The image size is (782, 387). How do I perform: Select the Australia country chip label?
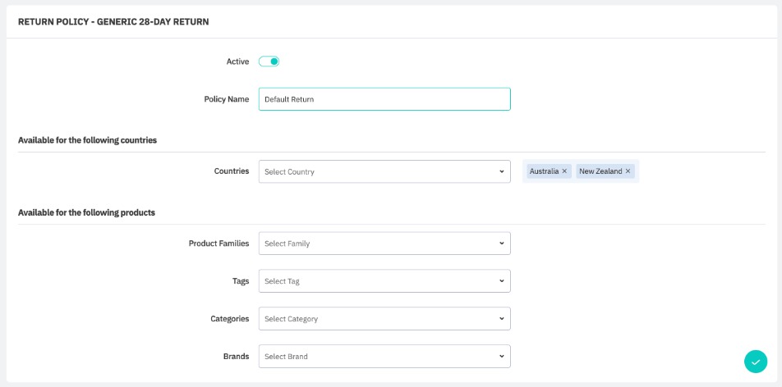point(544,171)
